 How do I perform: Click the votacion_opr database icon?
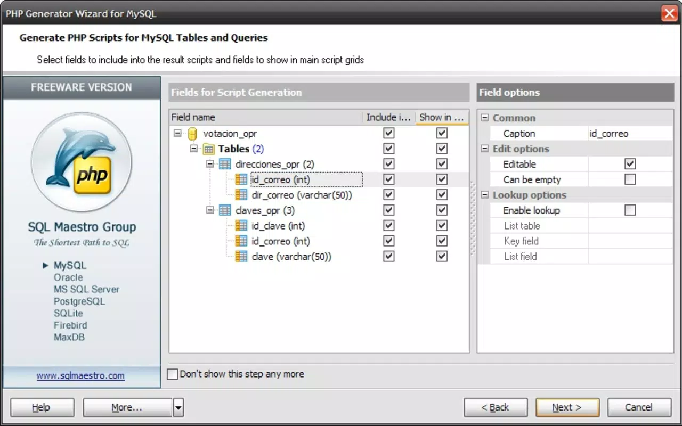193,134
